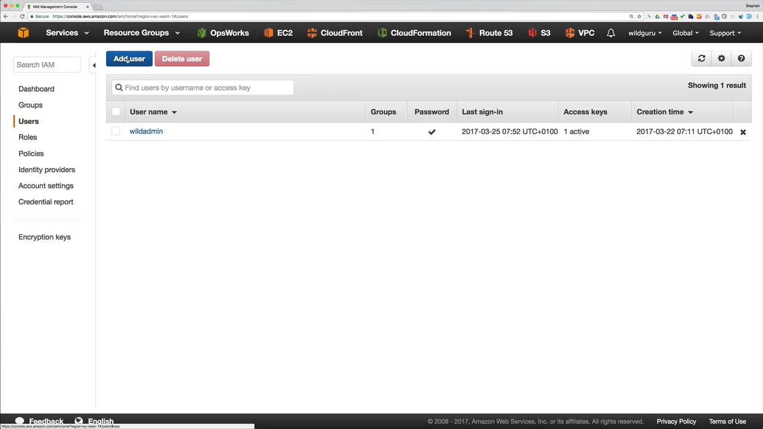Open the Route 53 shortcut icon
Screen dimensions: 763x429
[x=470, y=33]
